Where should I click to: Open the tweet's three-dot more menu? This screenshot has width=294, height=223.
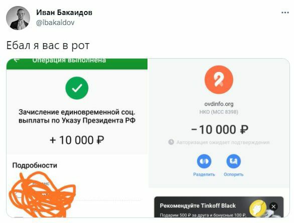[x=285, y=13]
